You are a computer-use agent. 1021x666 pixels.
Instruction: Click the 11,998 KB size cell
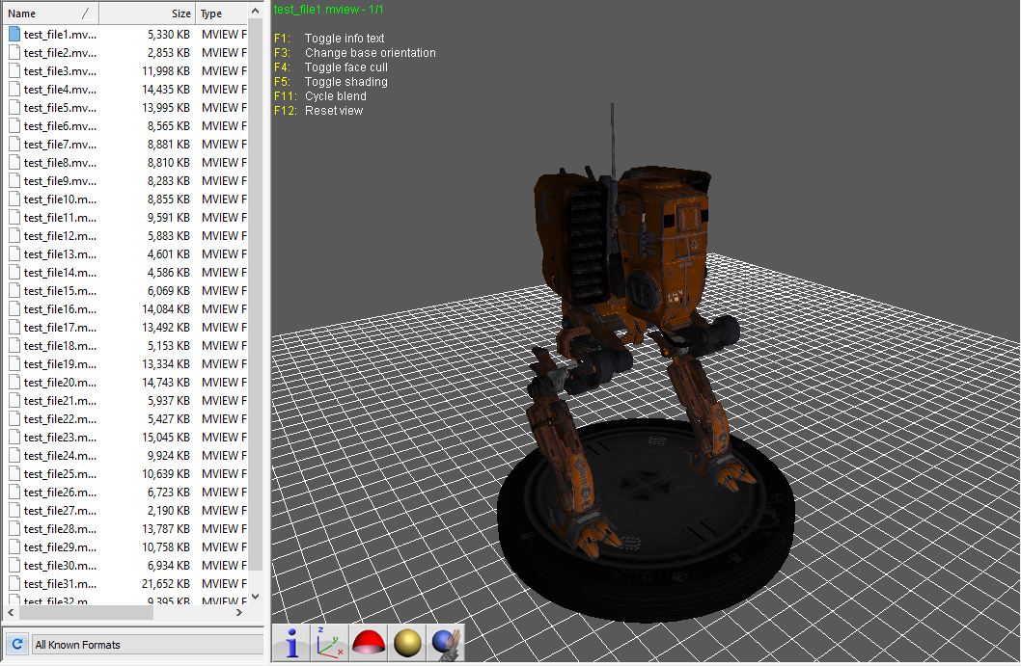(166, 71)
